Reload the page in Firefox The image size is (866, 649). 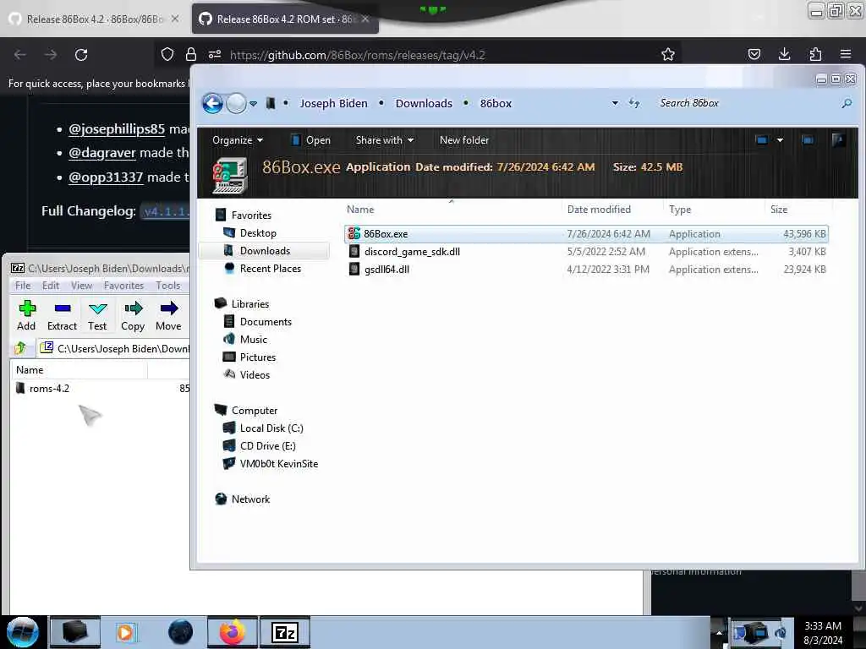point(81,55)
